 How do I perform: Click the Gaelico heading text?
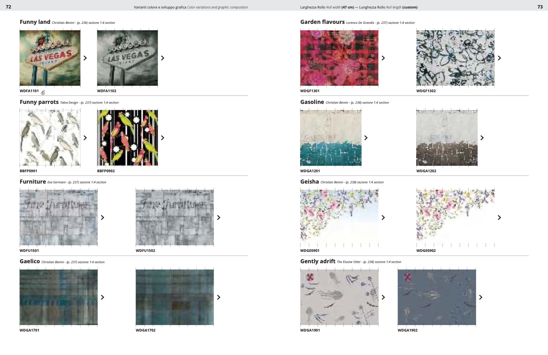point(30,262)
